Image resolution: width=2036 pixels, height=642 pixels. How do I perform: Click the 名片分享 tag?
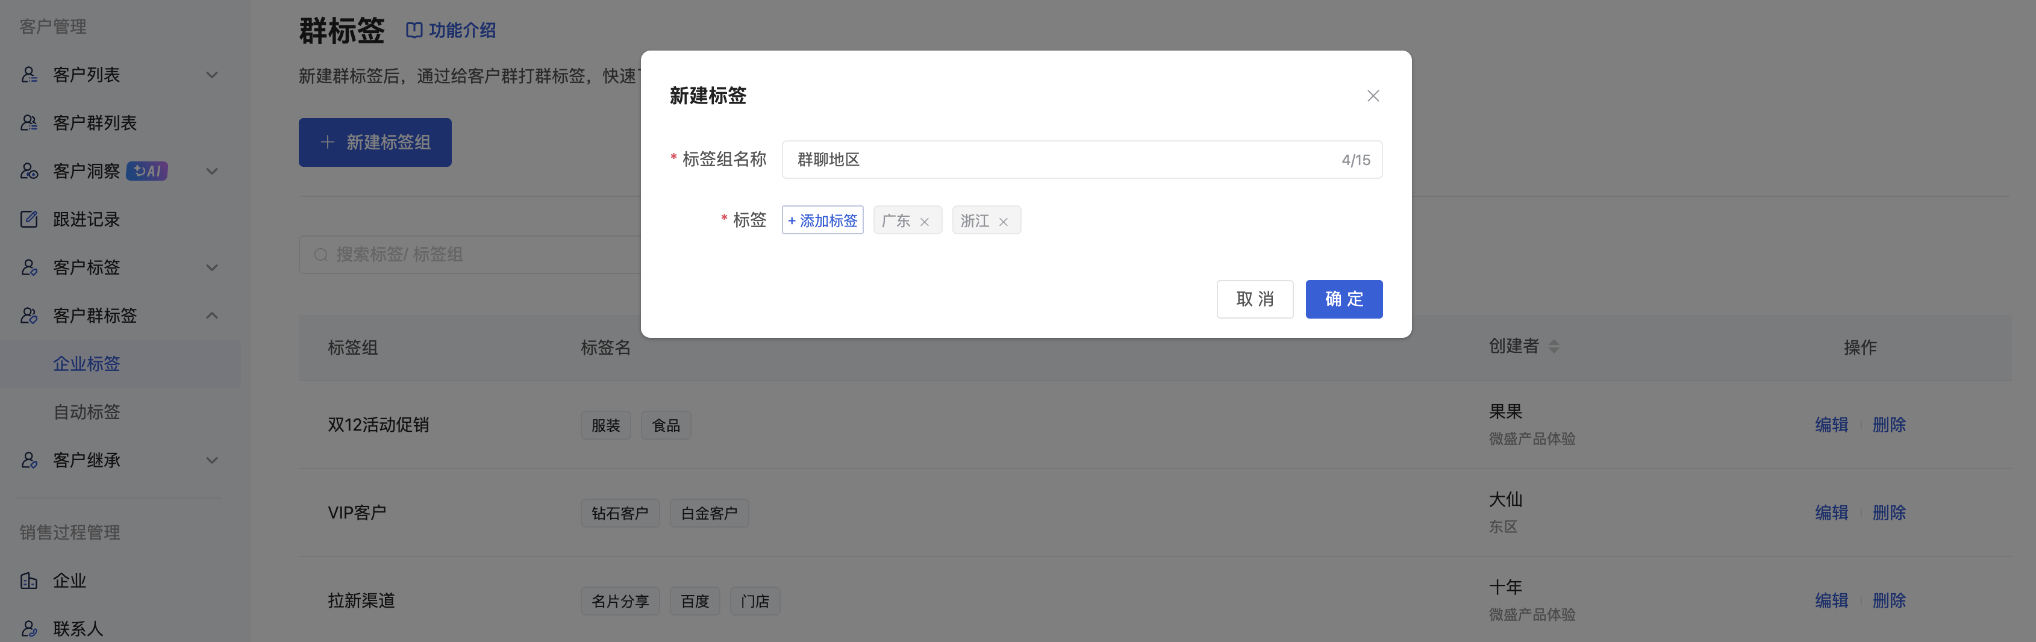[620, 601]
